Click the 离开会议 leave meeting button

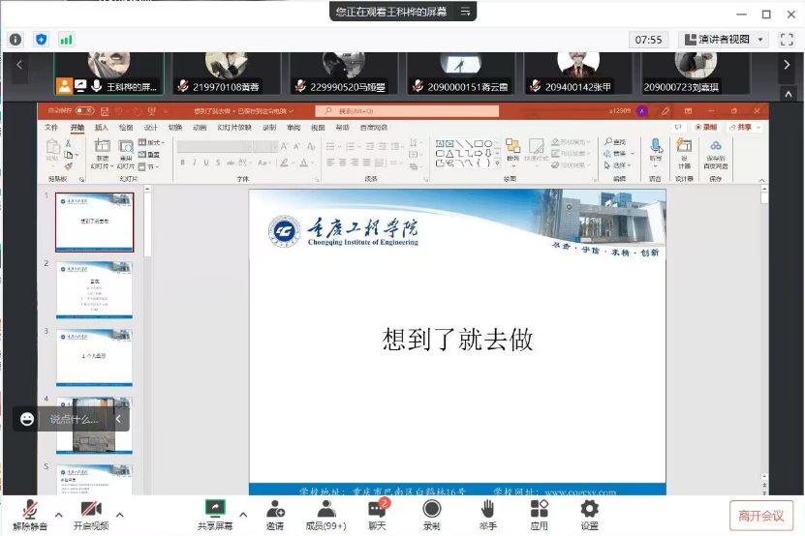coord(761,515)
